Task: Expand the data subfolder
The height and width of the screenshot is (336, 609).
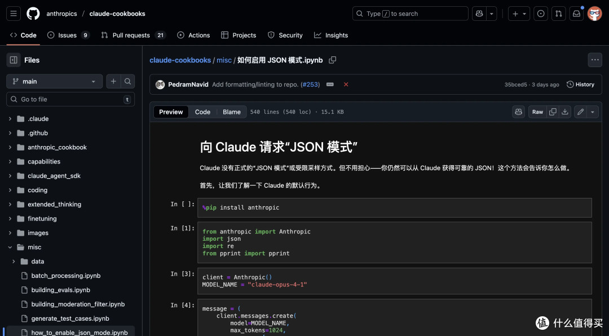Action: pyautogui.click(x=14, y=262)
